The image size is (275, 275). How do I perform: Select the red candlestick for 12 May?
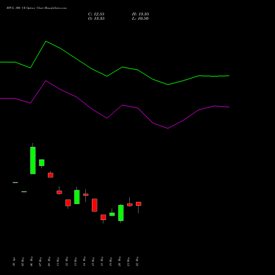[68, 203]
